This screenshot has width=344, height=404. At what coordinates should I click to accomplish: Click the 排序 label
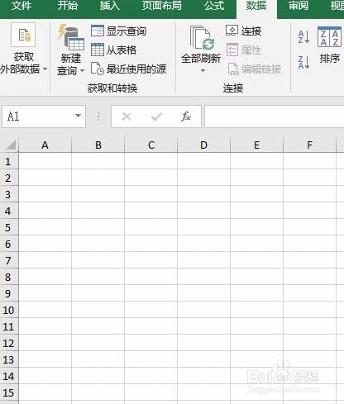pos(330,59)
